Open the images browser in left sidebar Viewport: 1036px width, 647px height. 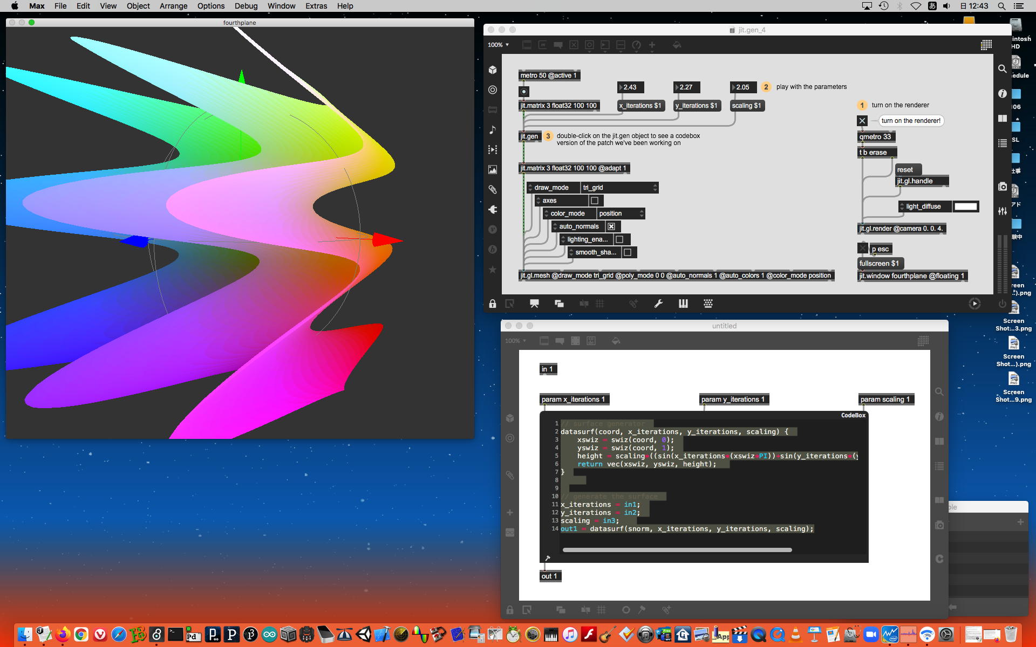pyautogui.click(x=493, y=169)
